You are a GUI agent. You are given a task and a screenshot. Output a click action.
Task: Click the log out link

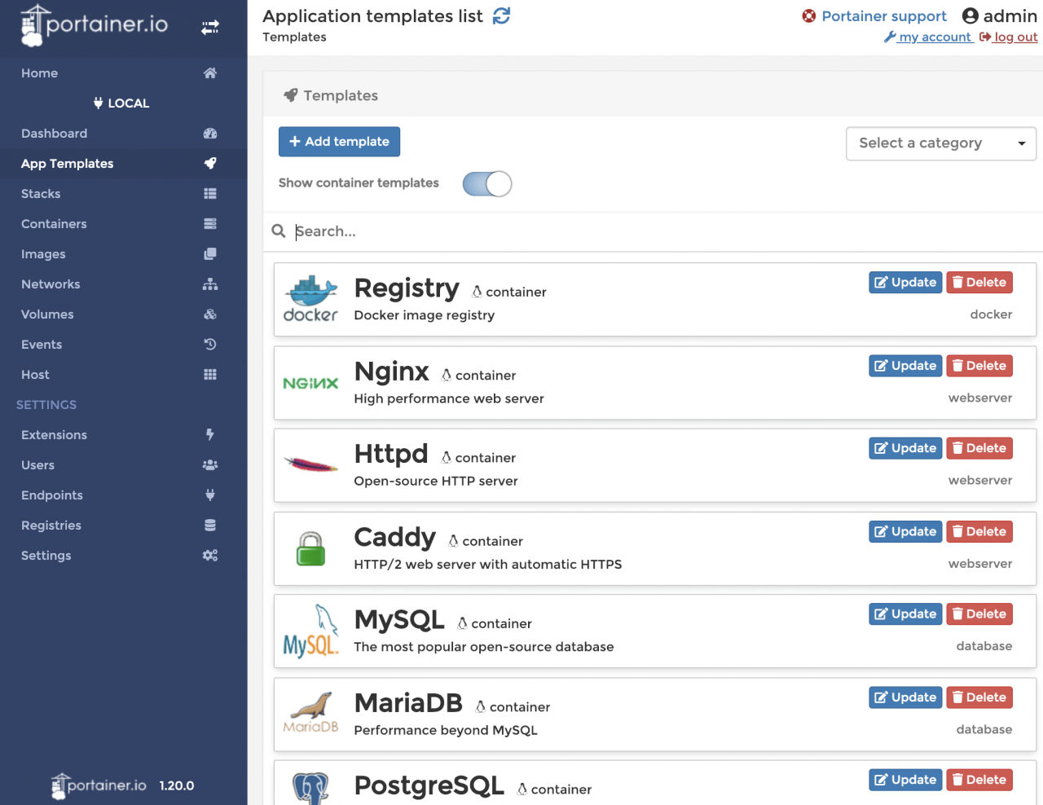(x=1009, y=37)
